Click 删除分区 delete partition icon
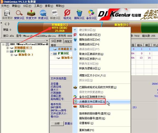 pyautogui.click(x=79, y=15)
